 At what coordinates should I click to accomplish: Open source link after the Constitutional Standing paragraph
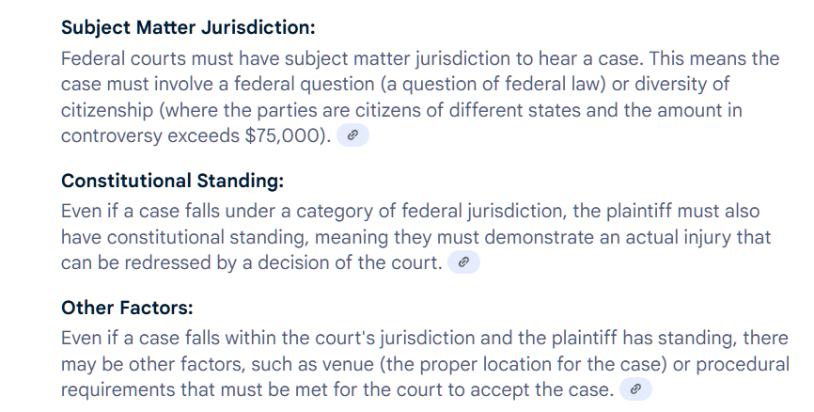[463, 263]
